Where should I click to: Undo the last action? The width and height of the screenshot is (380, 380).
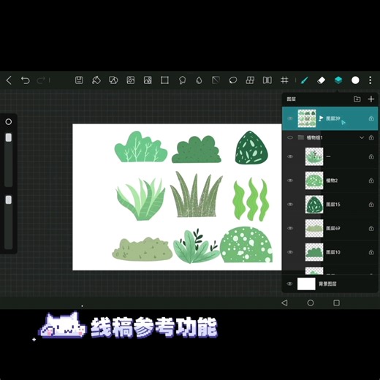click(26, 80)
